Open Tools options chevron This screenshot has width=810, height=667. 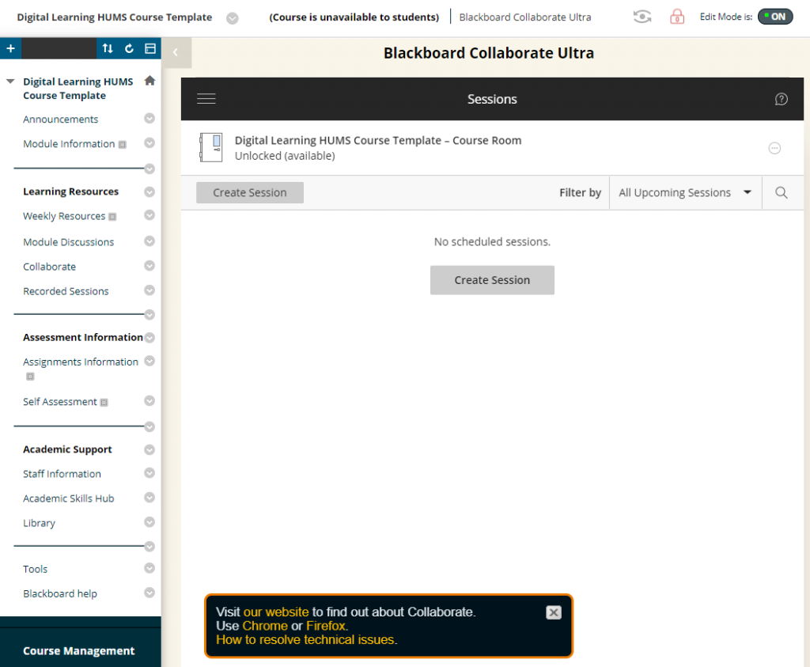point(150,568)
